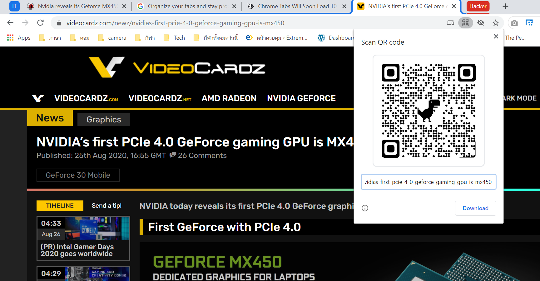
Task: Open the ภาษา bookmark folder
Action: [x=50, y=38]
